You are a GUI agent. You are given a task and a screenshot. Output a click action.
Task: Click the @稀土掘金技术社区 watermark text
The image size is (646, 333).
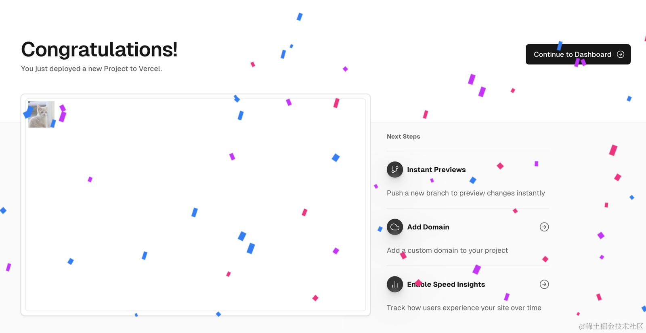coord(610,326)
